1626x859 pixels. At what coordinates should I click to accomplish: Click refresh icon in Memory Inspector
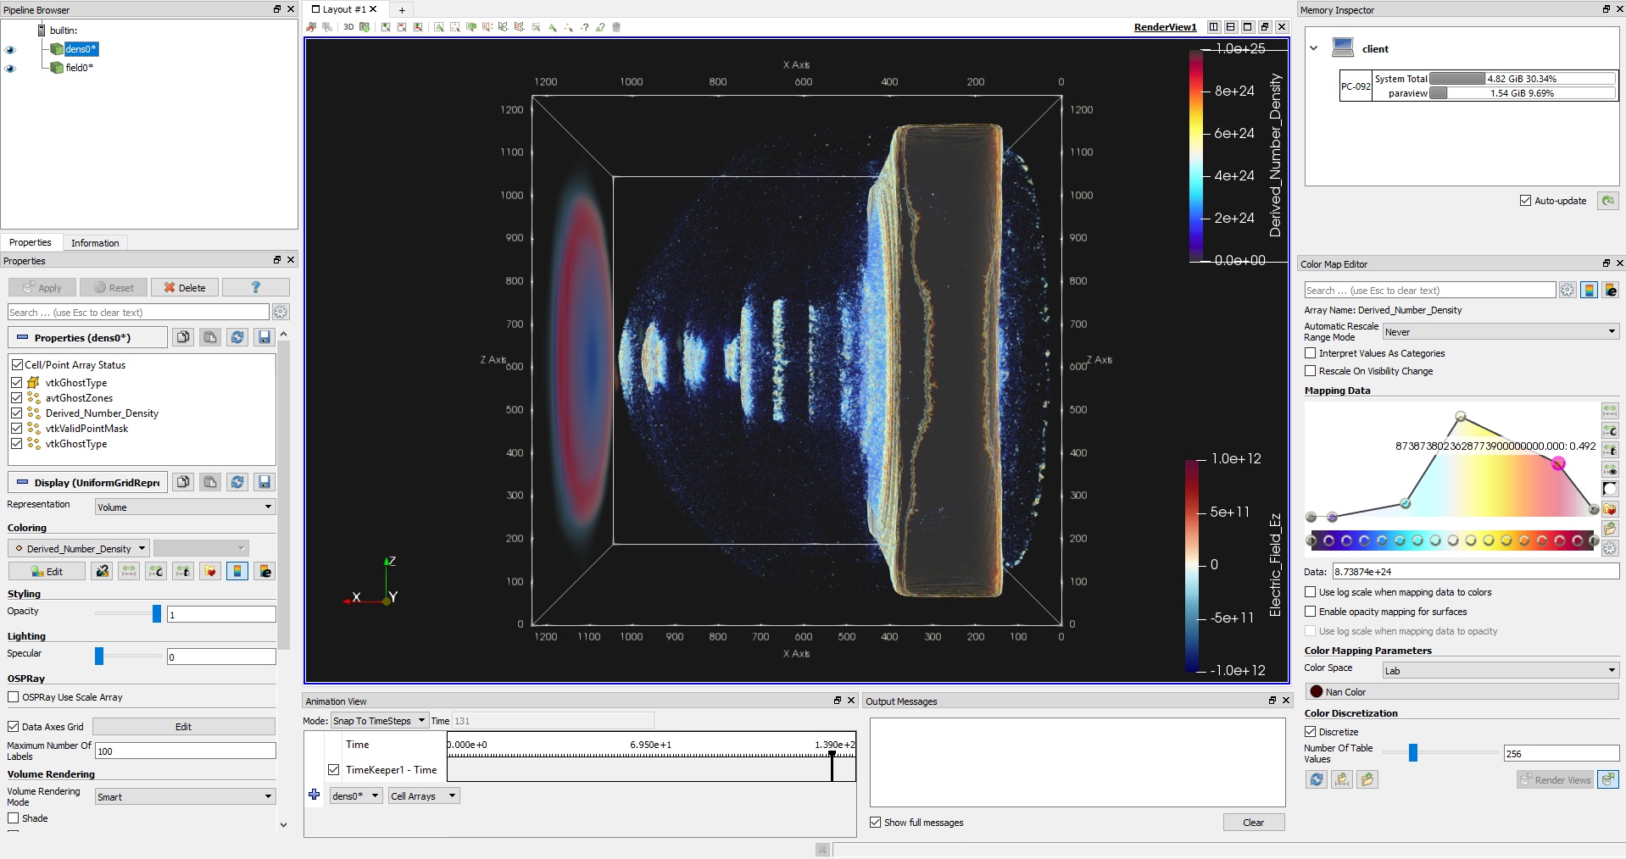click(x=1608, y=201)
